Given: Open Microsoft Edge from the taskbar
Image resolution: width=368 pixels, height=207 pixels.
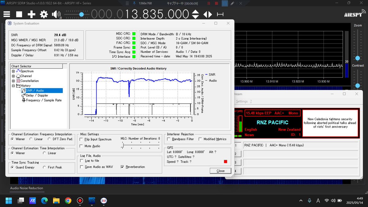Looking at the screenshot, I should (44, 201).
